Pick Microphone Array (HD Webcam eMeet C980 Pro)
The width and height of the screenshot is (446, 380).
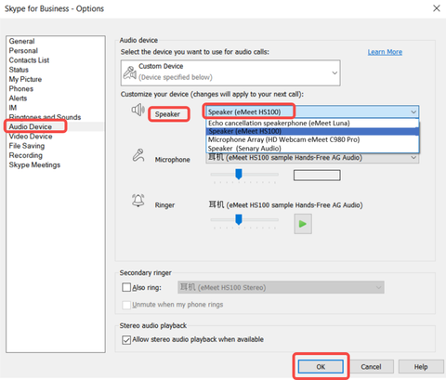[312, 139]
